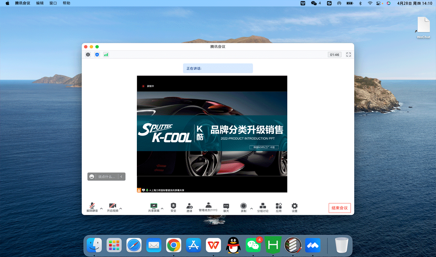Click the sharer name label on slide

pos(166,190)
